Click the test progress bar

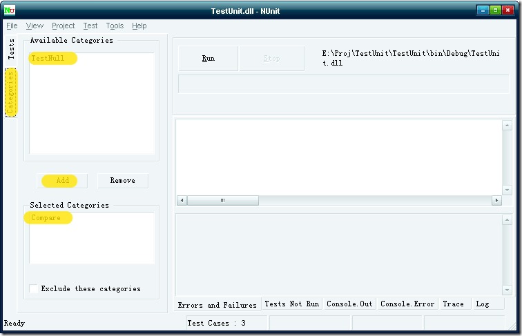point(344,84)
